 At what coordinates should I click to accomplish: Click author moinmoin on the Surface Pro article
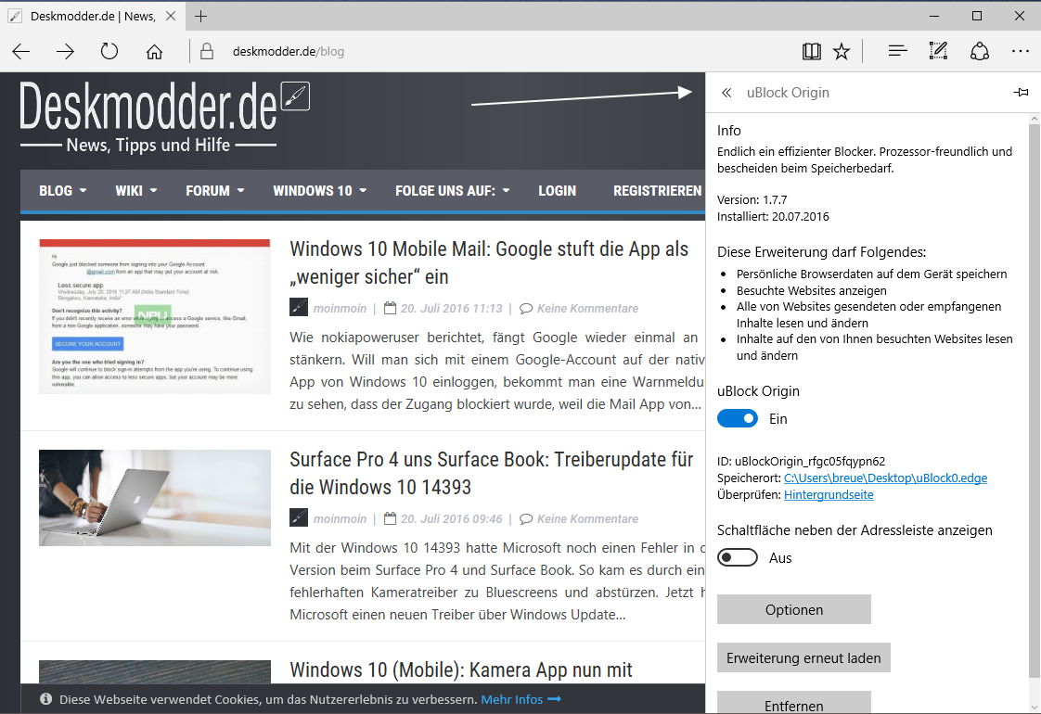tap(340, 519)
